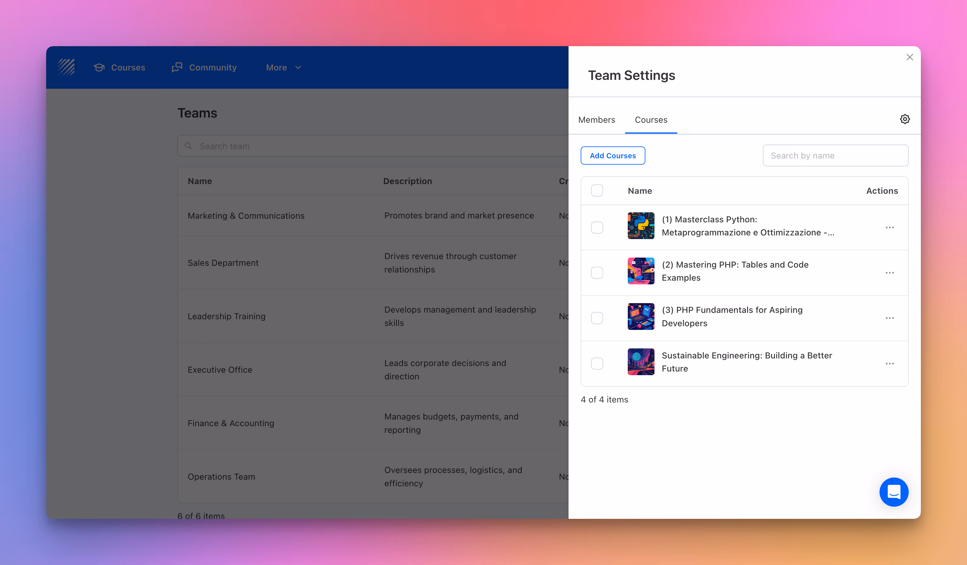Close the Team Settings panel
Screen dimensions: 967x565
(909, 57)
